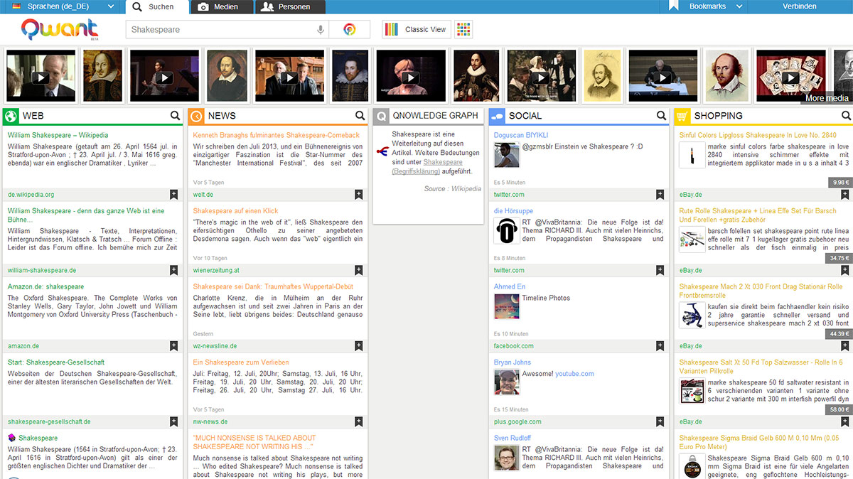Click the QNOWLEDGE GRAPH header icon
Screen dimensions: 853x479
382,116
